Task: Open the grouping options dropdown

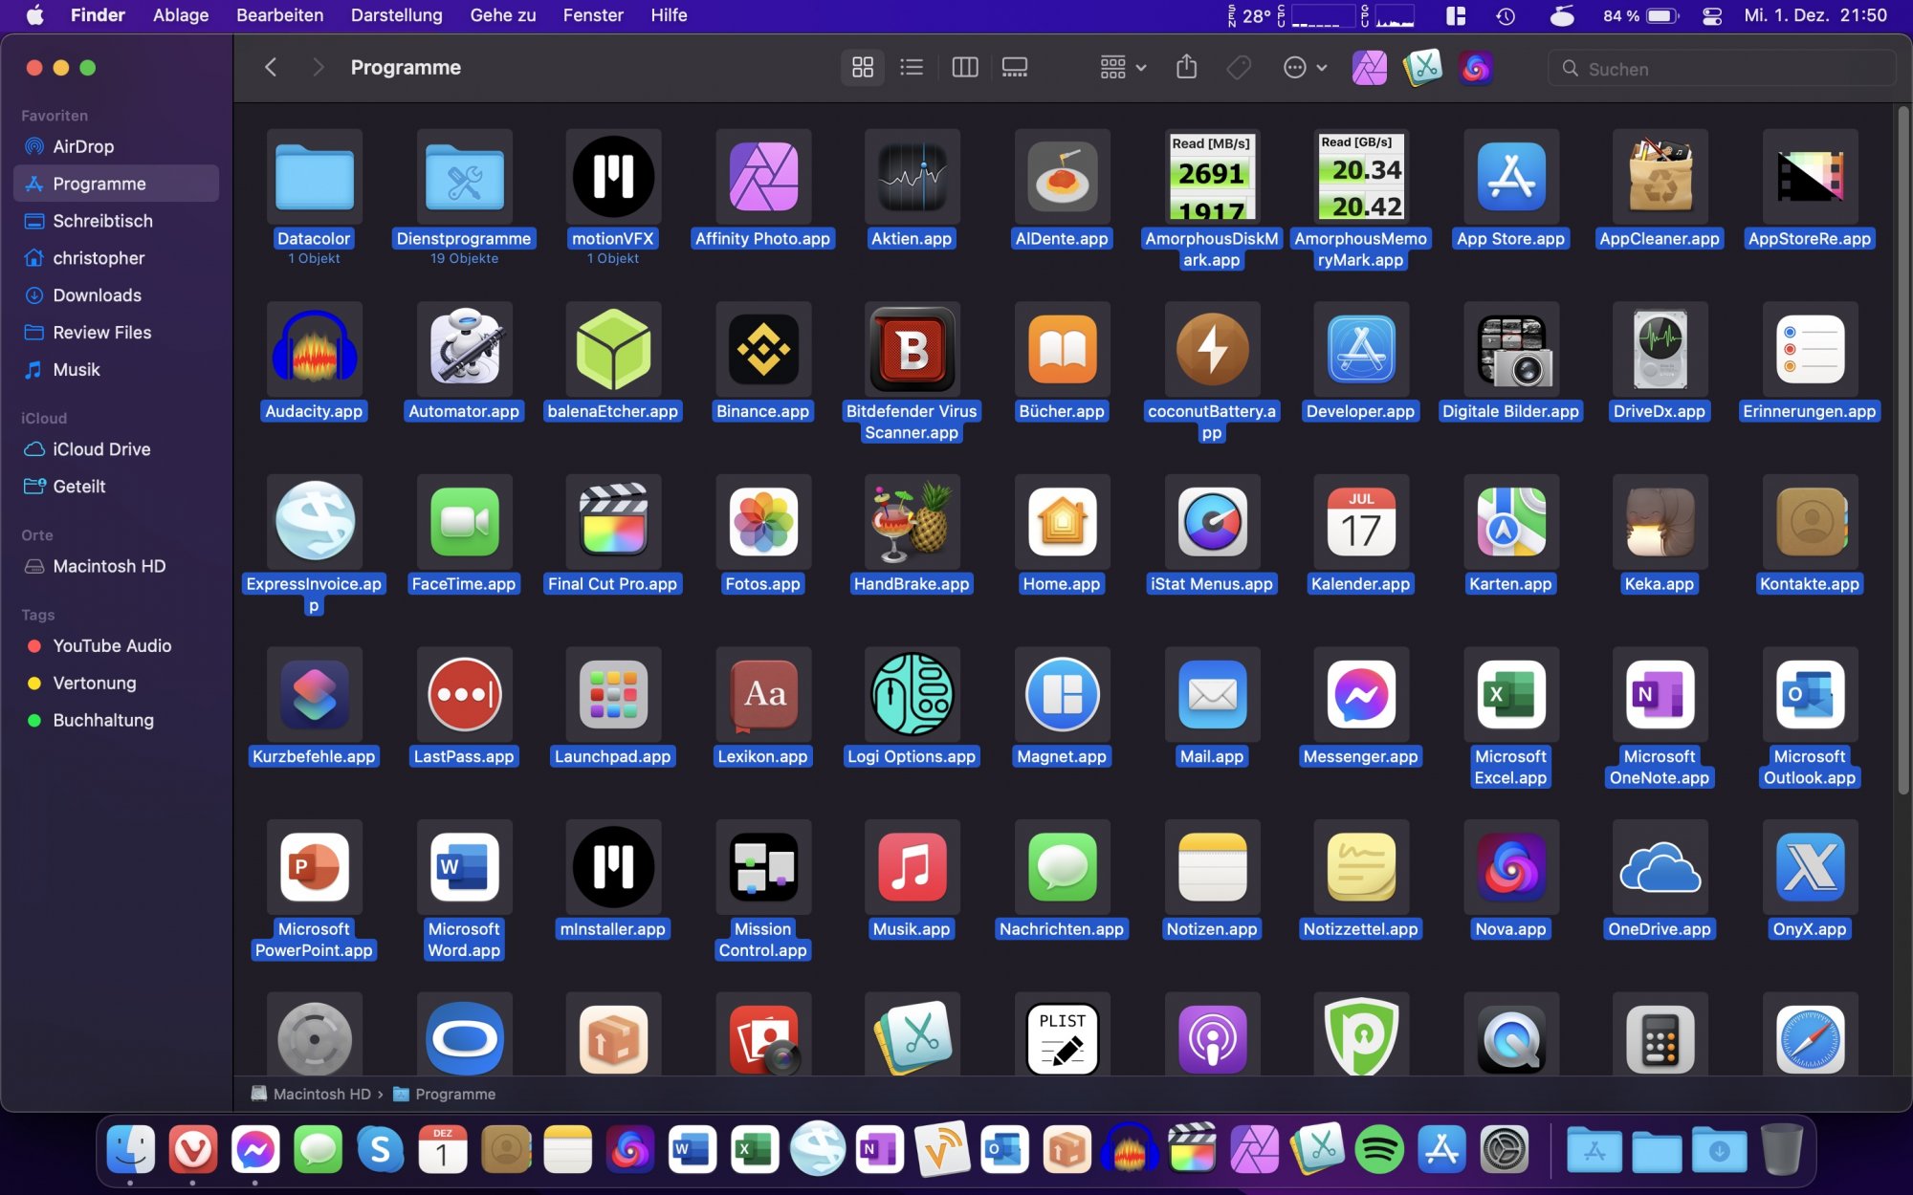Action: coord(1122,68)
